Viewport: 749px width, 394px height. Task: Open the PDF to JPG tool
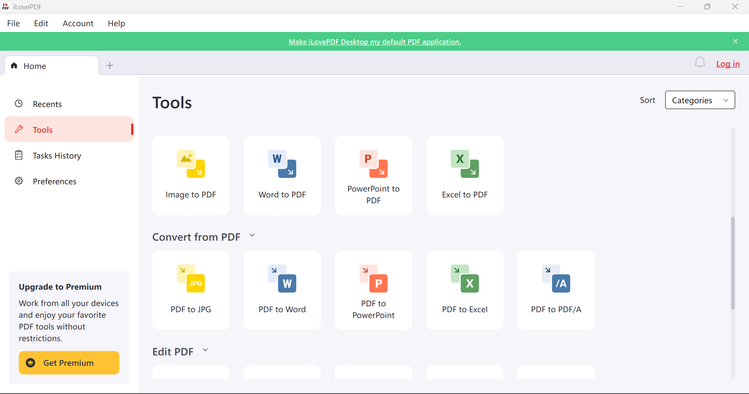[x=191, y=290]
